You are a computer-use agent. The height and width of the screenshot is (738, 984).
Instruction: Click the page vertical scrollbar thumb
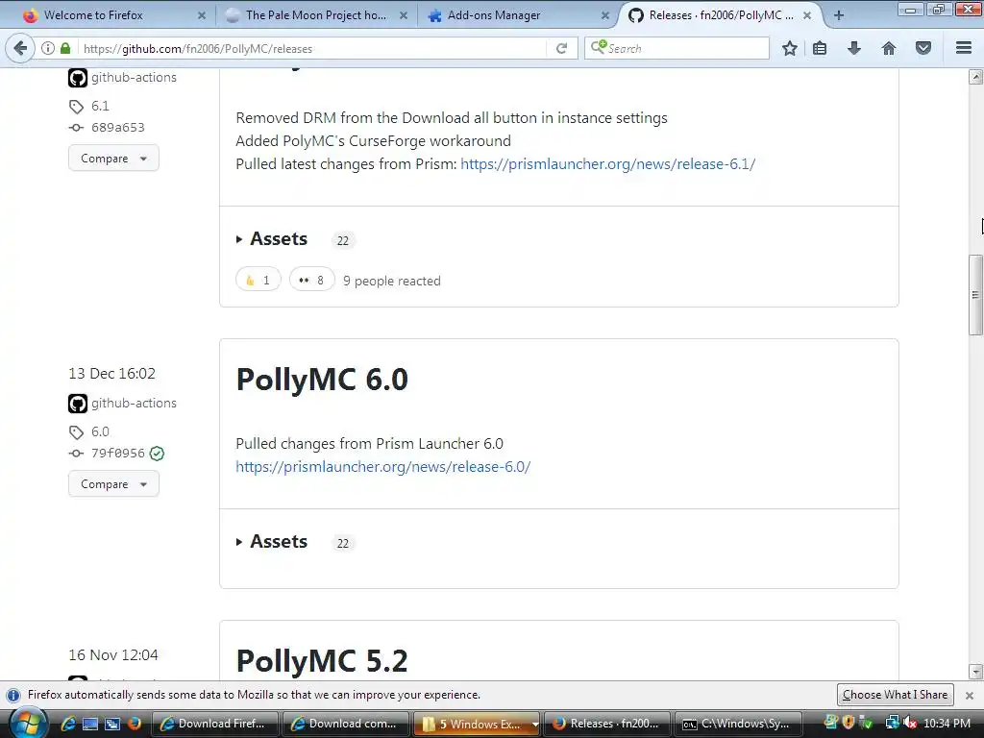pyautogui.click(x=975, y=295)
